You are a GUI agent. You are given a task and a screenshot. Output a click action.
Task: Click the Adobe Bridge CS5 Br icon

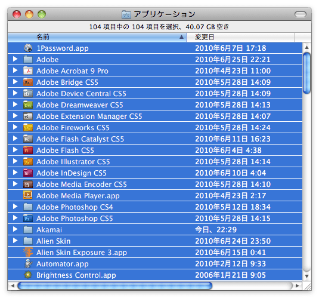point(28,82)
